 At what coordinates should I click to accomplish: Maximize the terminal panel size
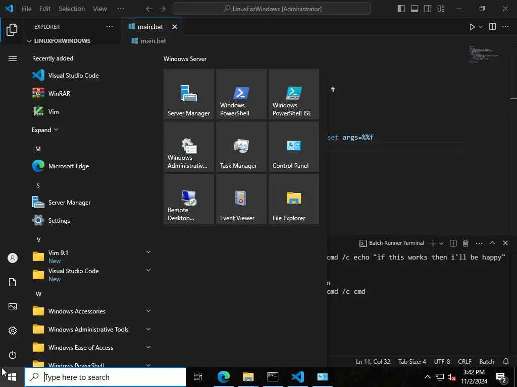(492, 243)
